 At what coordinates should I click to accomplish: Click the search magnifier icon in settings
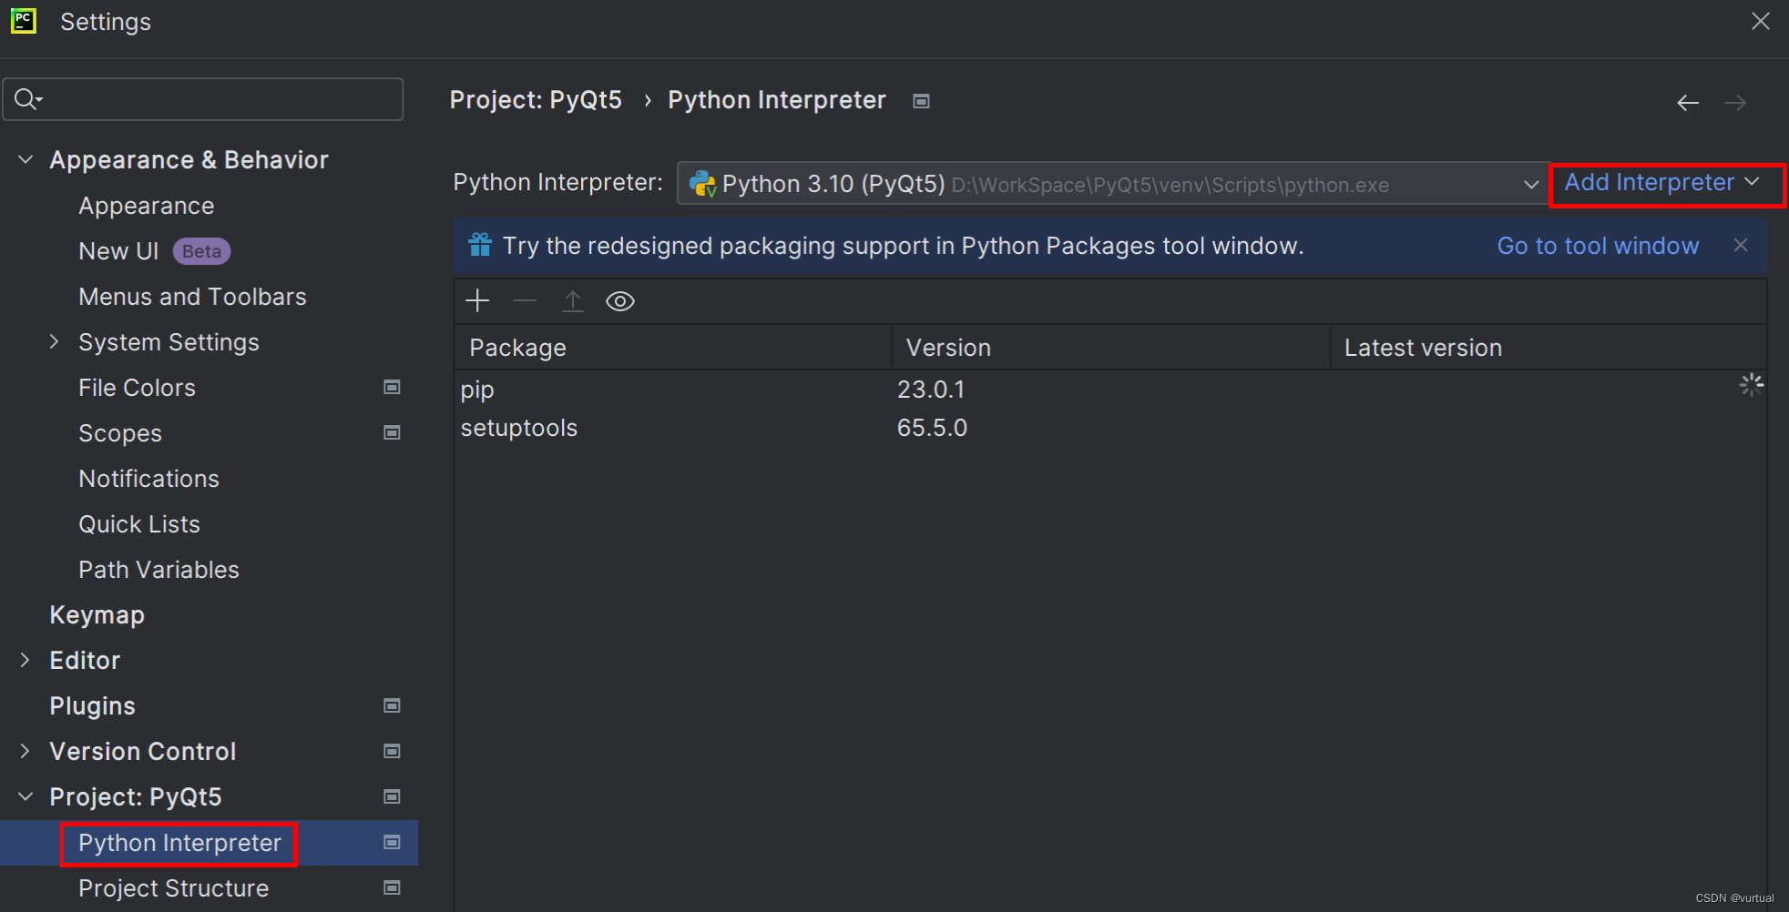tap(28, 99)
